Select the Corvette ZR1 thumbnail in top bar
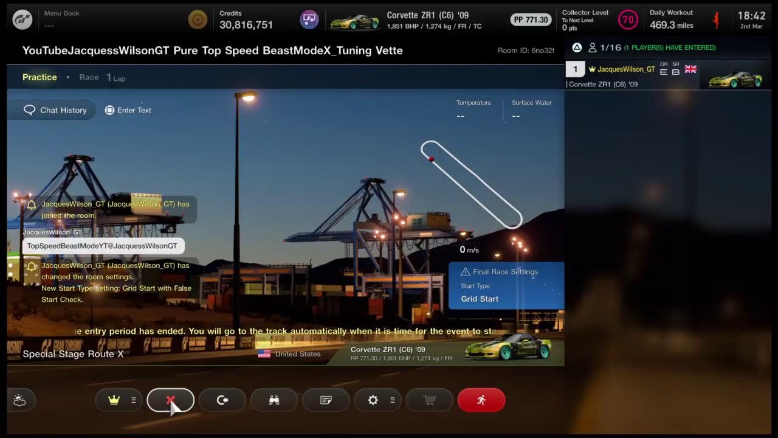 [x=354, y=22]
